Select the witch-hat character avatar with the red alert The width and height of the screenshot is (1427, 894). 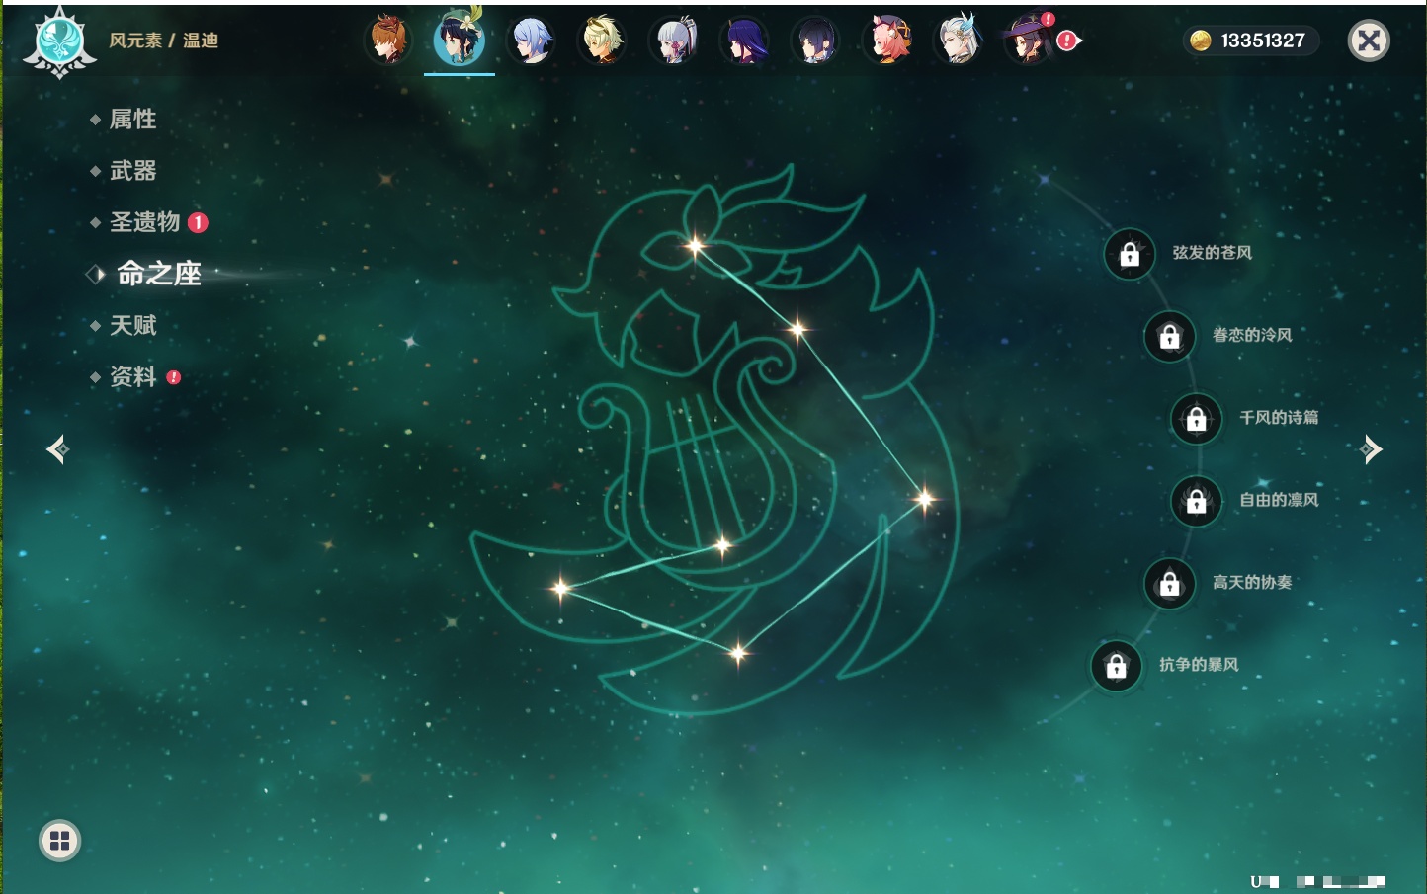point(1029,41)
